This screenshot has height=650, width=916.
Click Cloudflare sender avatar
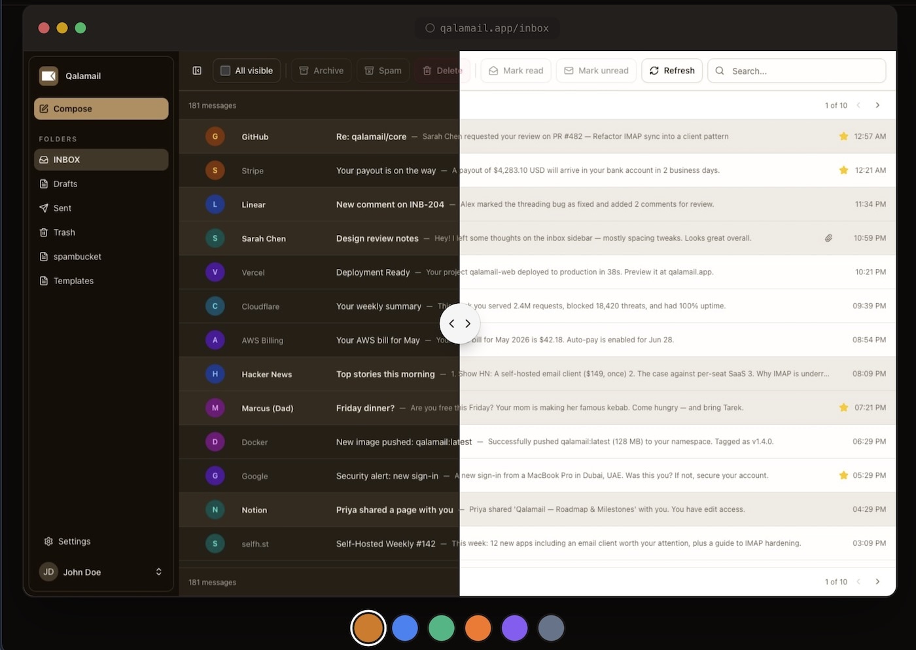(215, 306)
